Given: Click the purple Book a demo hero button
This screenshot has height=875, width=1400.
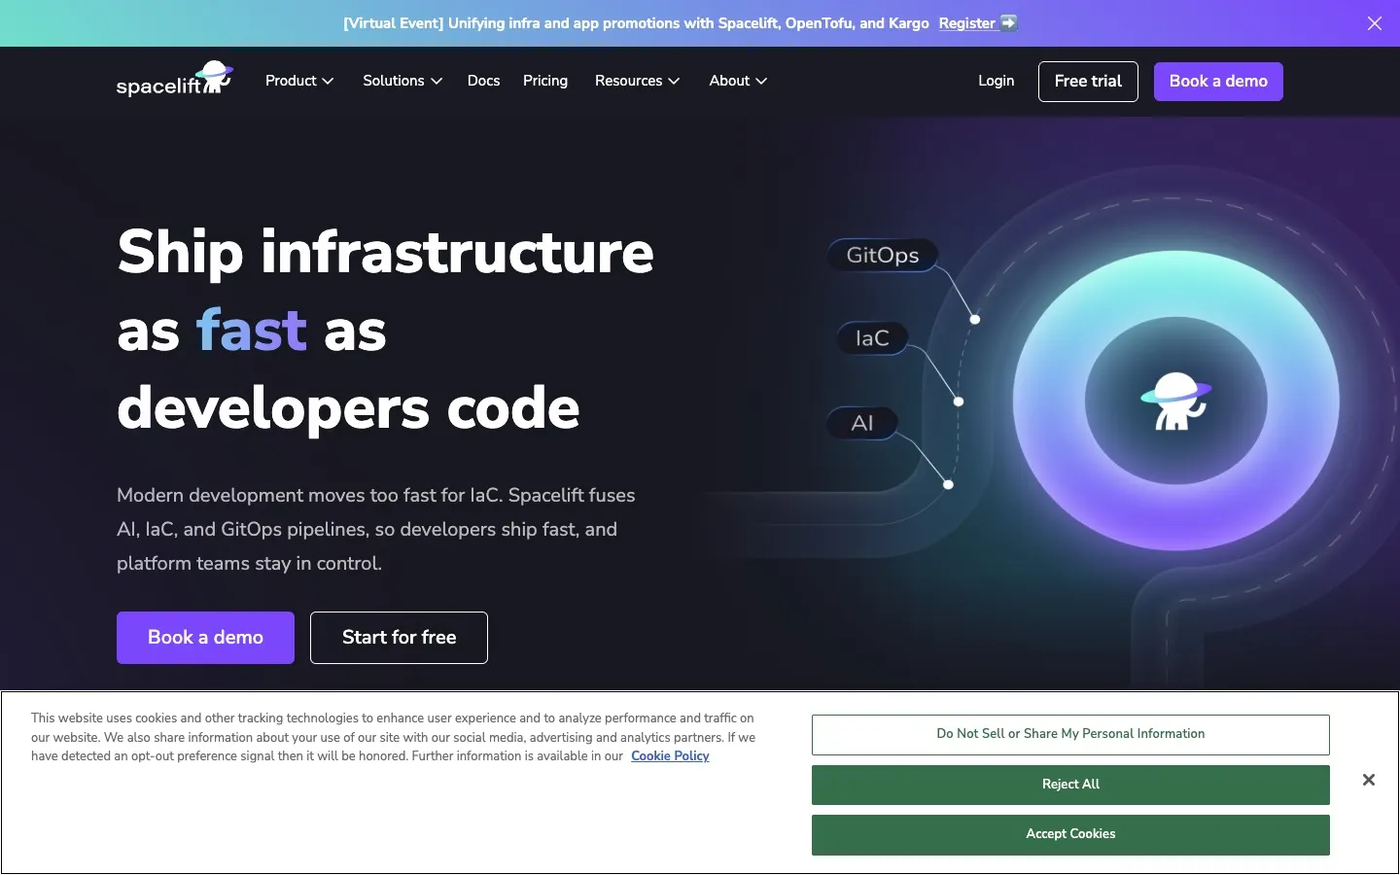Looking at the screenshot, I should click(x=205, y=638).
